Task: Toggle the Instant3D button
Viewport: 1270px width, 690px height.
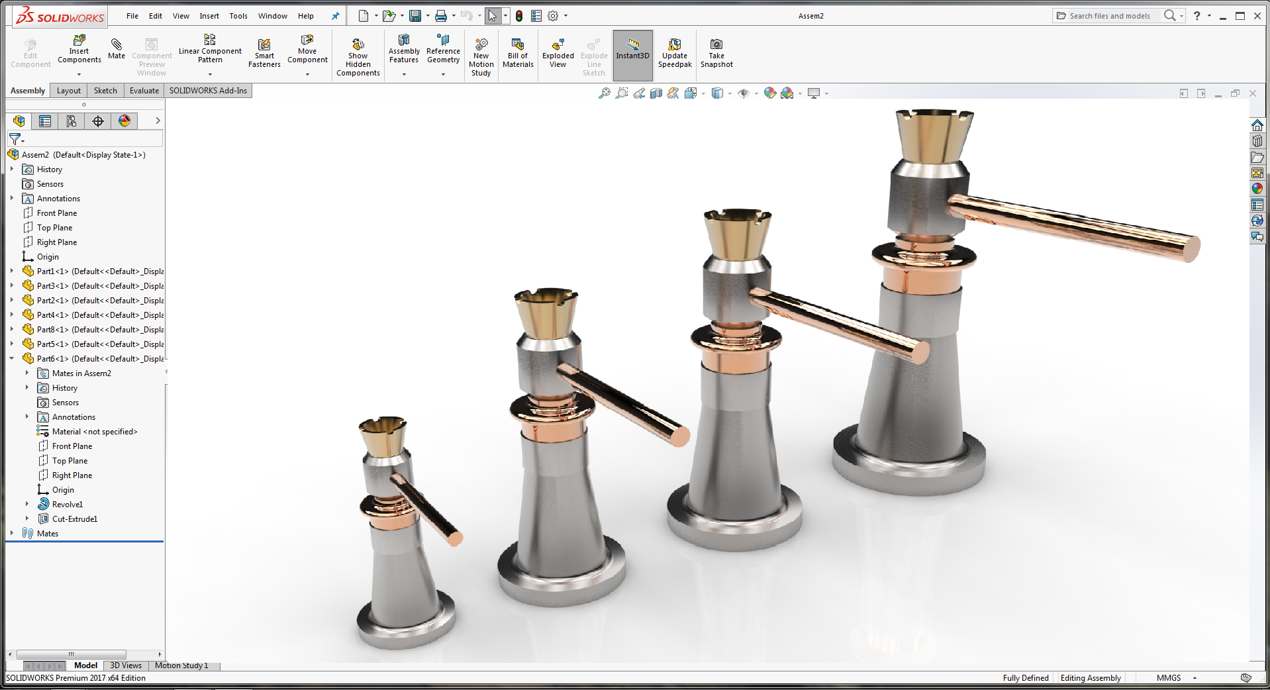Action: [632, 55]
